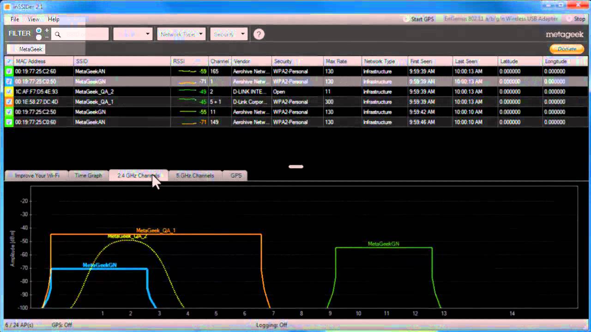591x332 pixels.
Task: Open the Help menu
Action: [54, 19]
